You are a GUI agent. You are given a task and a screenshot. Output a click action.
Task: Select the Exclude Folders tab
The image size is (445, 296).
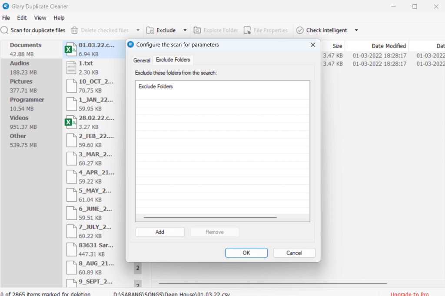(173, 60)
